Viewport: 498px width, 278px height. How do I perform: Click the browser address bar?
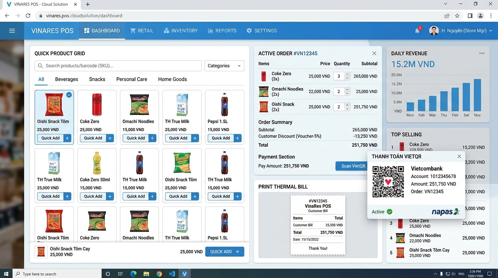click(239, 16)
